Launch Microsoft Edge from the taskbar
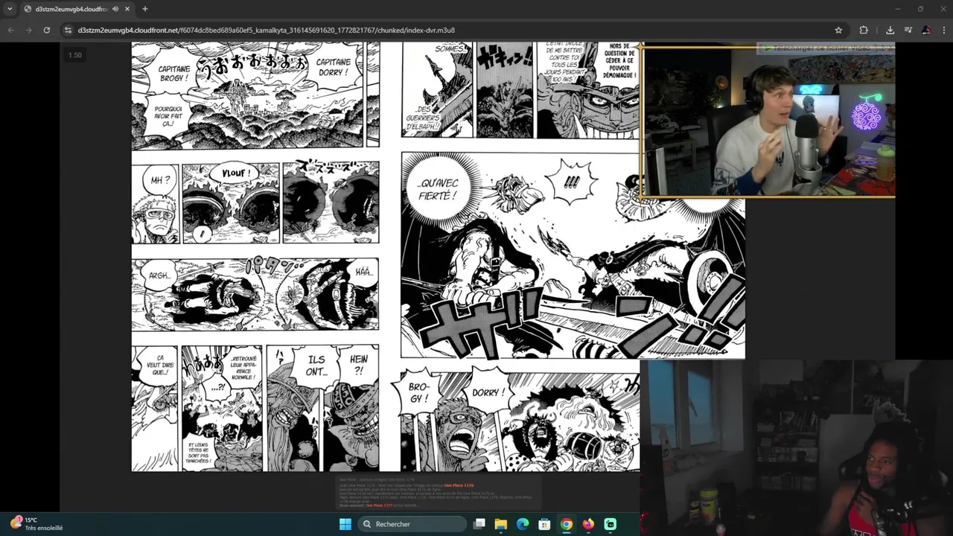The height and width of the screenshot is (536, 953). click(x=523, y=524)
